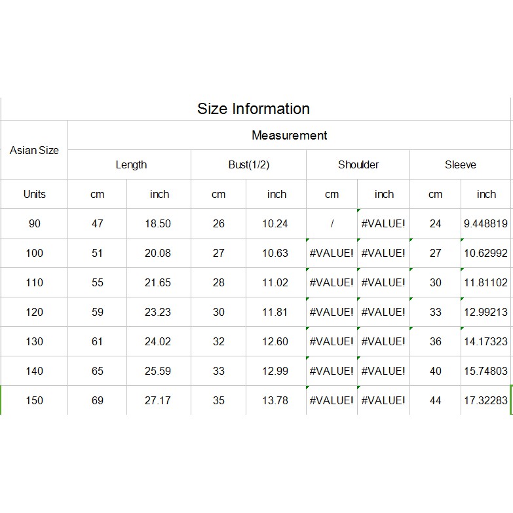
Task: Select the Measurement header cell
Action: click(289, 135)
